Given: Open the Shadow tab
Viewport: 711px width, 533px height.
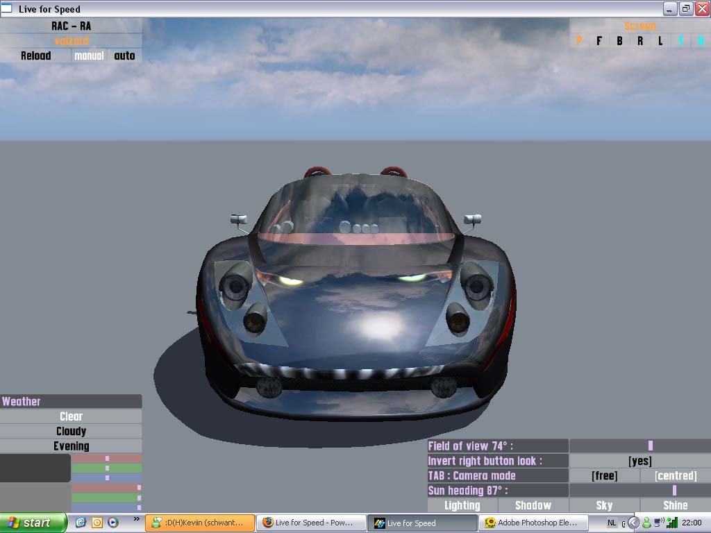Looking at the screenshot, I should (533, 505).
